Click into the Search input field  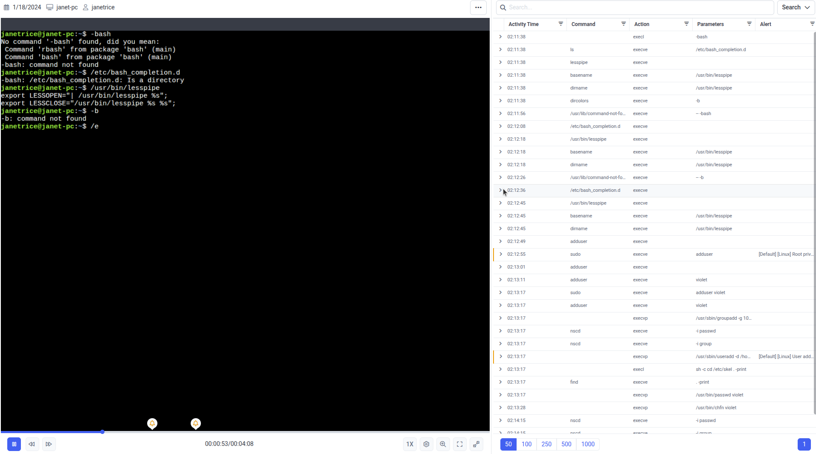[x=635, y=8]
